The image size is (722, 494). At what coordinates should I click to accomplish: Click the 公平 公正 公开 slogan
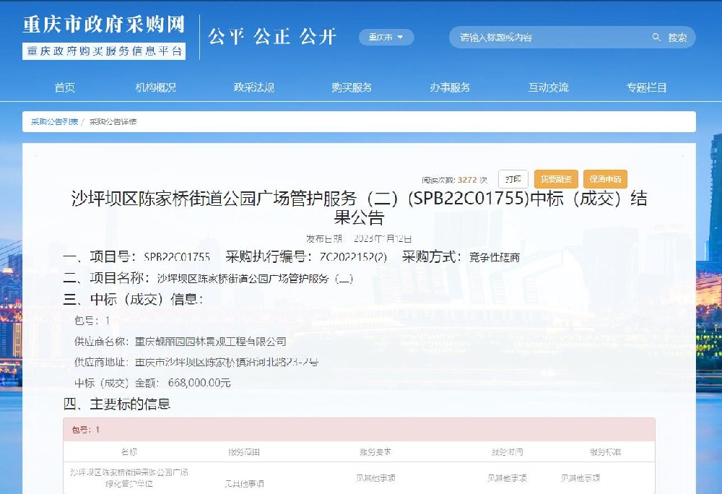[x=272, y=37]
